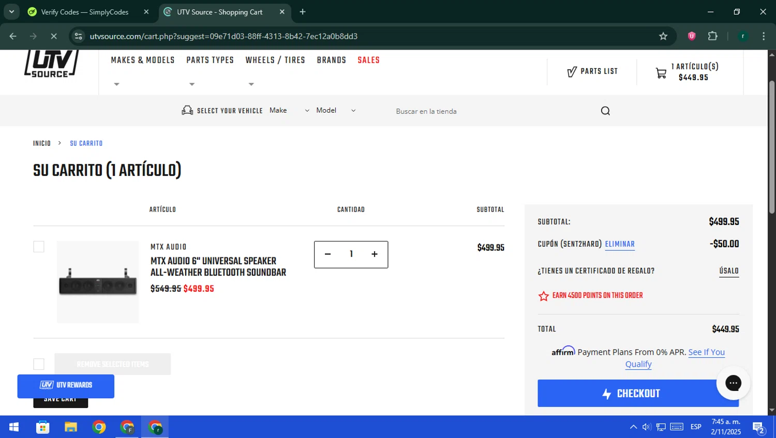Open the shopping cart icon in header
The width and height of the screenshot is (776, 438).
coord(661,73)
